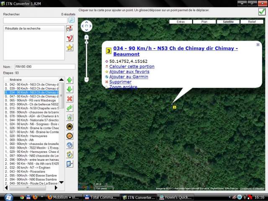The width and height of the screenshot is (268, 201).
Task: Move selected step up with green arrow
Action: [x=70, y=80]
